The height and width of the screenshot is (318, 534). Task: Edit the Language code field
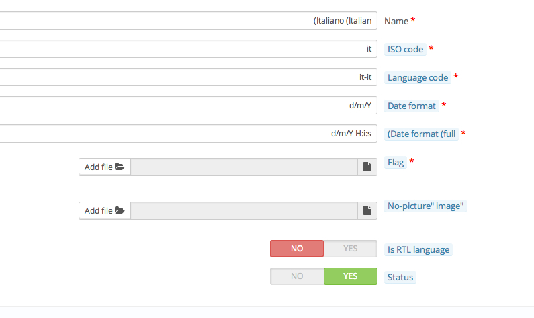[188, 77]
